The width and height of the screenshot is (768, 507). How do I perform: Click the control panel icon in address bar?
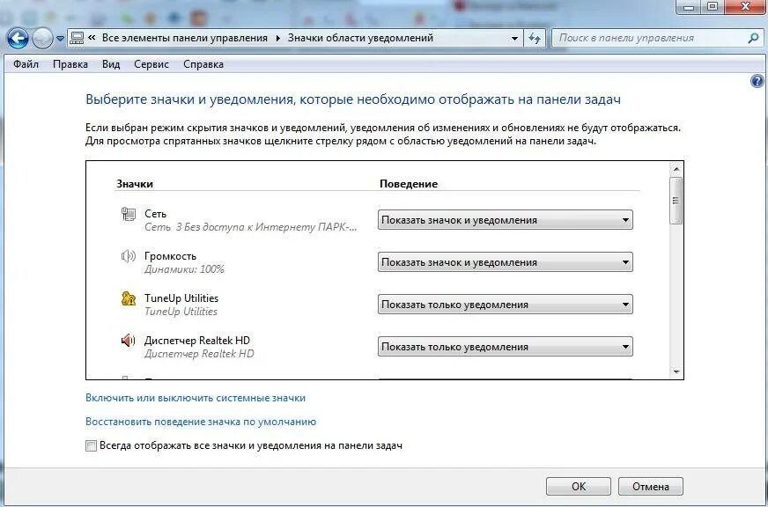tap(77, 38)
